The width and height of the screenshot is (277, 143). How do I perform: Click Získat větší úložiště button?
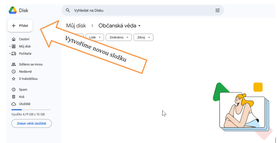(x=31, y=124)
